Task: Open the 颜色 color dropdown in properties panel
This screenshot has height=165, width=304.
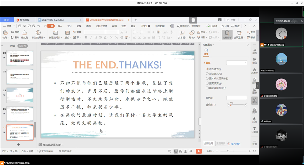Action: click(236, 98)
